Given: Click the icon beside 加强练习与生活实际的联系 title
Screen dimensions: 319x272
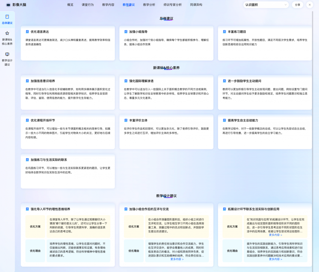Looking at the screenshot, I should (27, 159).
